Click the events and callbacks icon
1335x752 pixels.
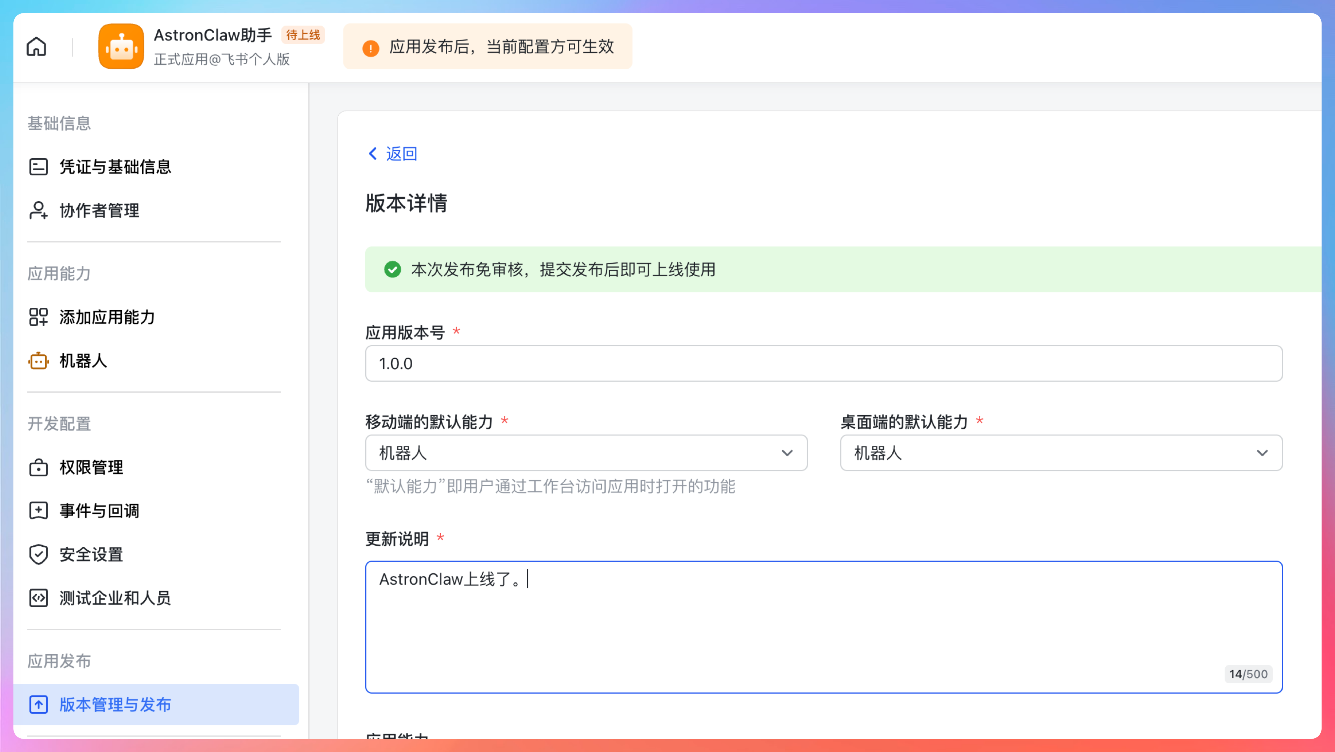point(38,511)
